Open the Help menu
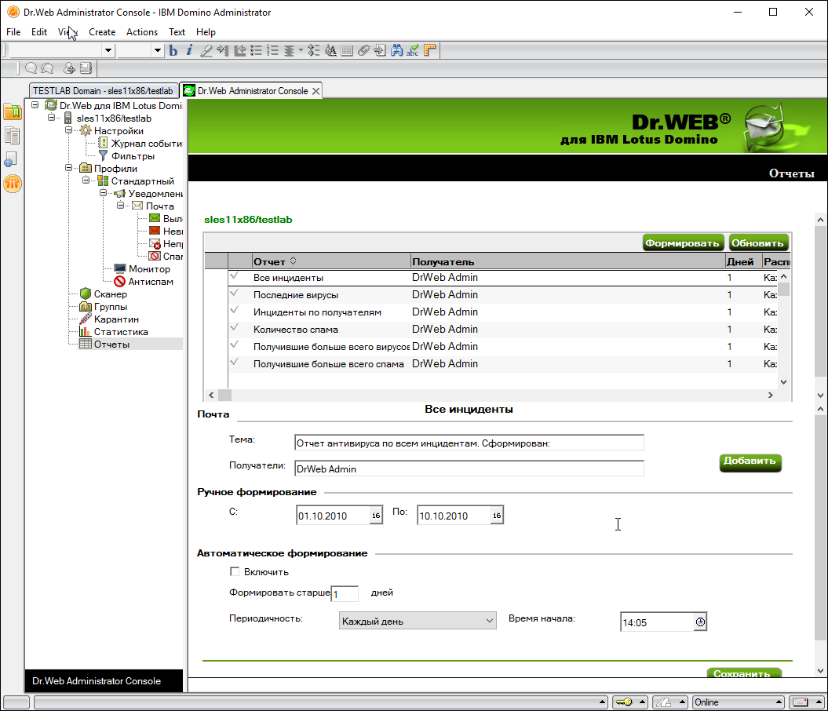Viewport: 828px width, 711px height. (x=206, y=32)
